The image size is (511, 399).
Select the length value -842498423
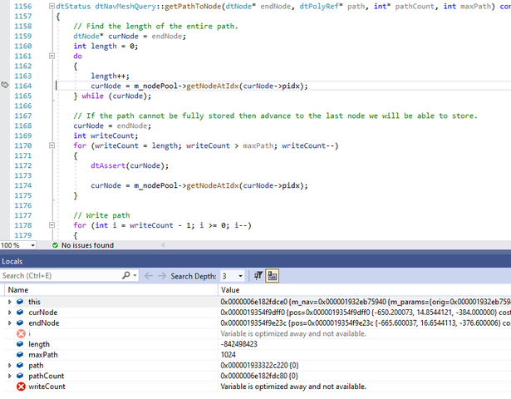[238, 344]
